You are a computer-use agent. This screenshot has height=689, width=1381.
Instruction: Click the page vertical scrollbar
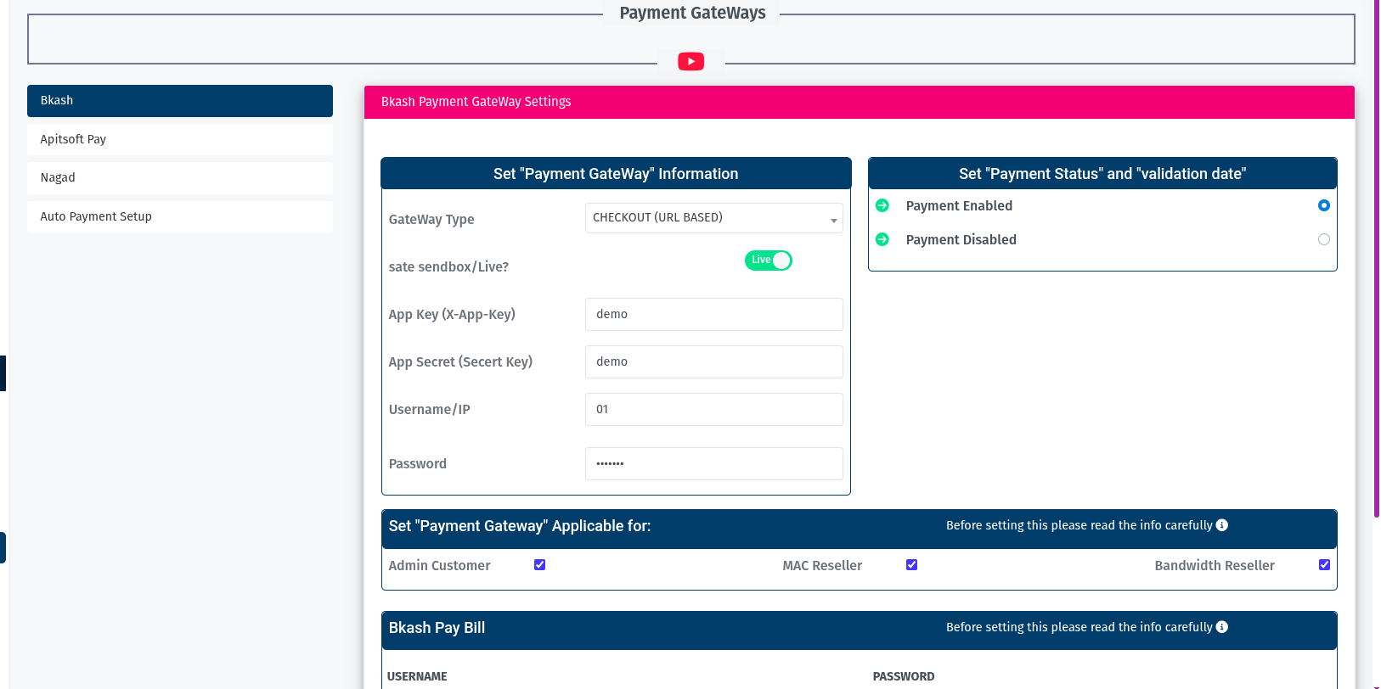[x=1377, y=259]
